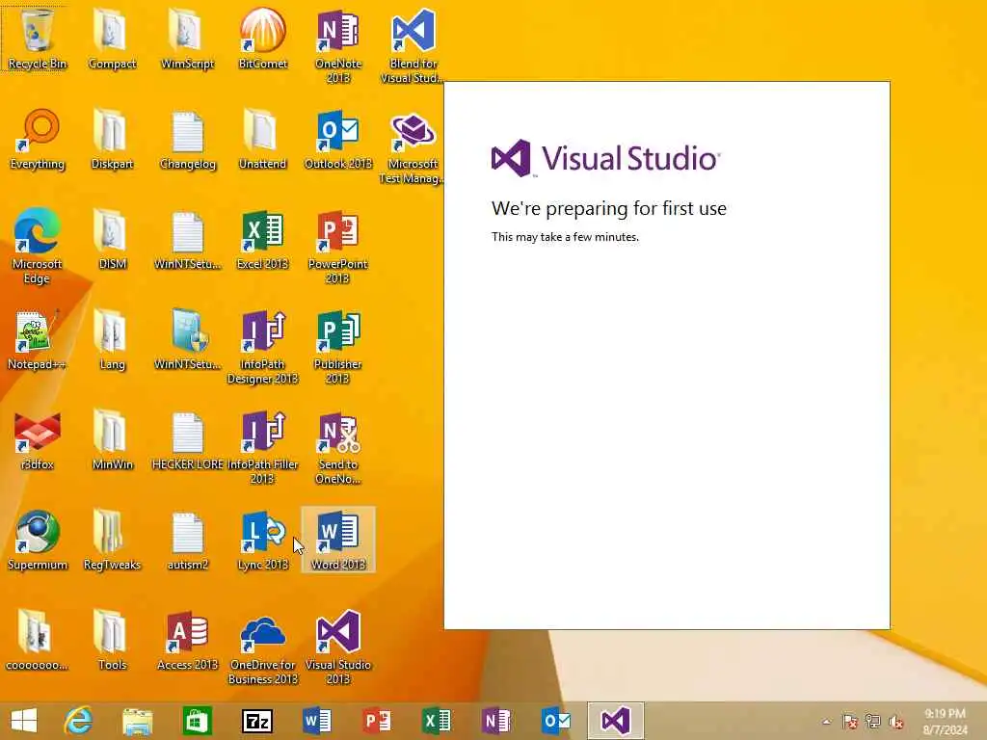
Task: Select Publisher 2013 desktop shortcut
Action: (x=338, y=346)
